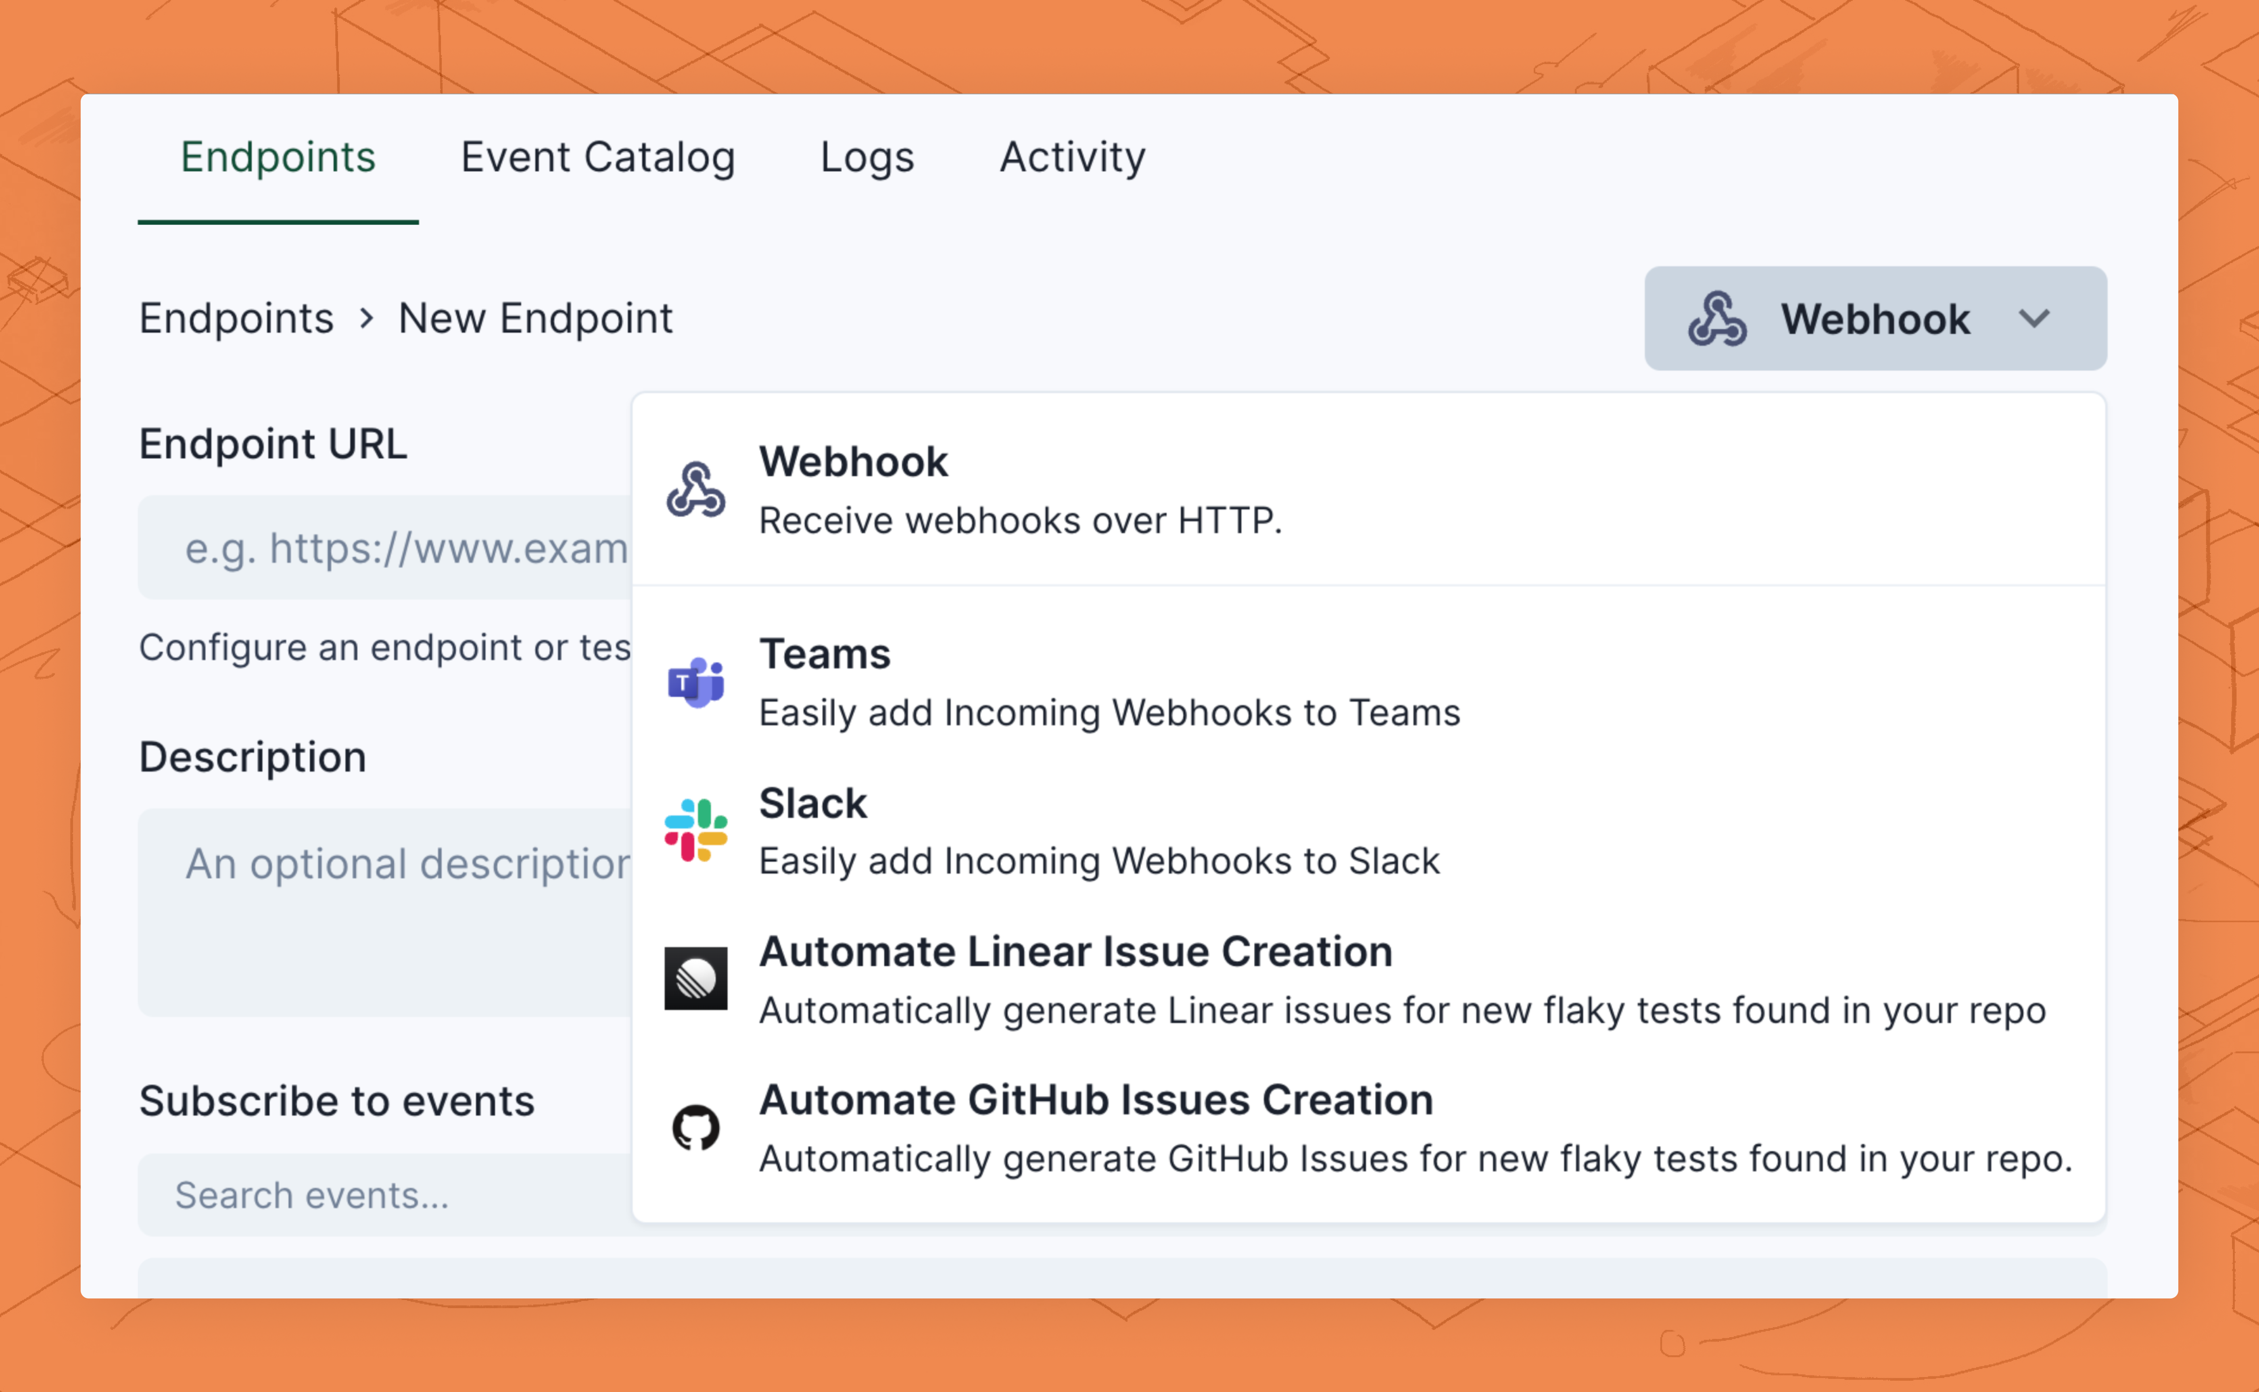
Task: Click the Slack logo icon
Action: tap(695, 830)
